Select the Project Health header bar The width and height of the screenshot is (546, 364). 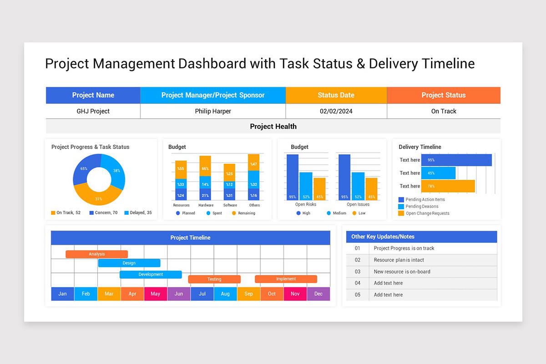click(273, 126)
